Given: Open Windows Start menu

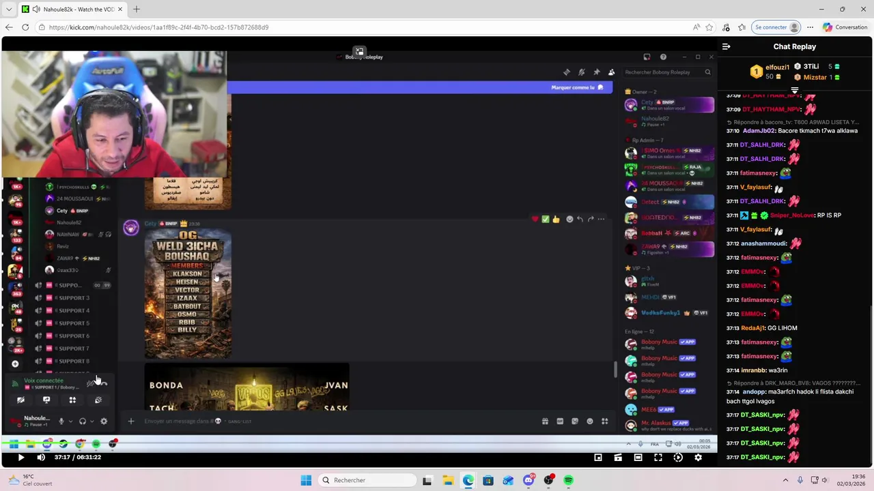Looking at the screenshot, I should click(x=306, y=480).
